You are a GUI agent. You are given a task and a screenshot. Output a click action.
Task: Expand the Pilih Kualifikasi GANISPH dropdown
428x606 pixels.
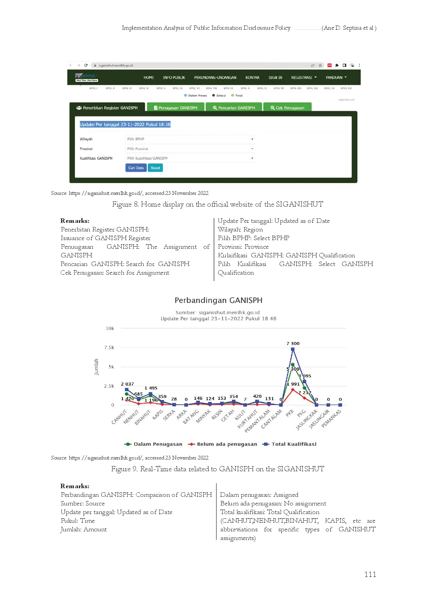pyautogui.click(x=190, y=158)
